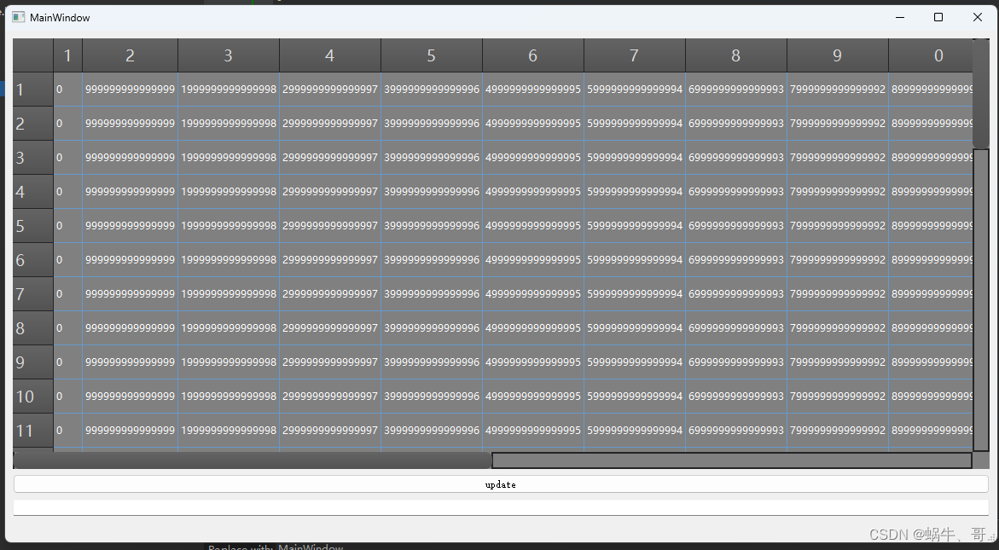Select row header 1
This screenshot has width=999, height=550.
[32, 89]
